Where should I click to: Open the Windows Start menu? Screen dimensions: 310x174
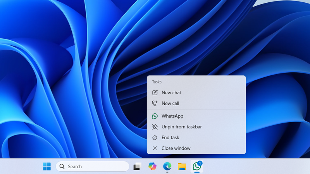click(x=46, y=166)
